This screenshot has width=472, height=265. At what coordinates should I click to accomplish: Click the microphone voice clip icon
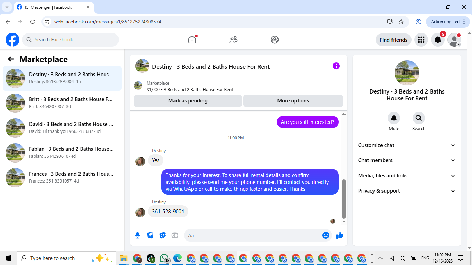coord(138,235)
